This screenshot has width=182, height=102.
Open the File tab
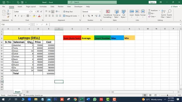[x=3, y=7]
